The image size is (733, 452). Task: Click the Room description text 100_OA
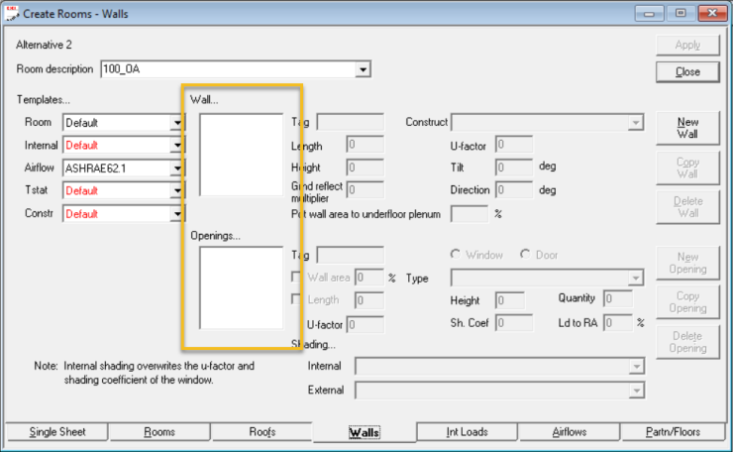[122, 69]
